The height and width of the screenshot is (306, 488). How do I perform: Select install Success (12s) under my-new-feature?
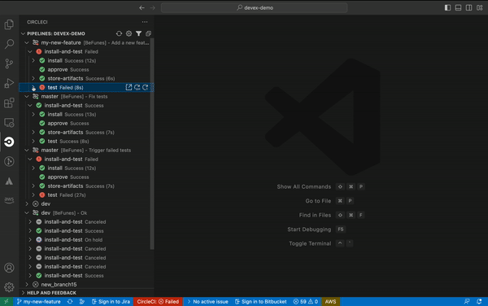click(x=85, y=61)
